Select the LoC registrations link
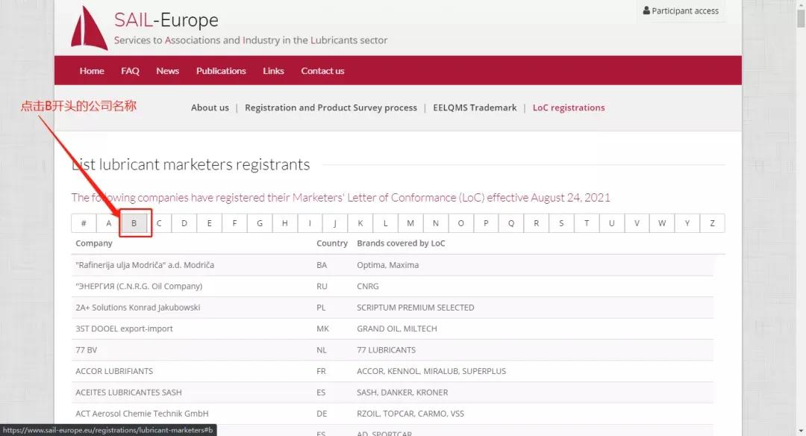This screenshot has width=806, height=436. (x=569, y=108)
